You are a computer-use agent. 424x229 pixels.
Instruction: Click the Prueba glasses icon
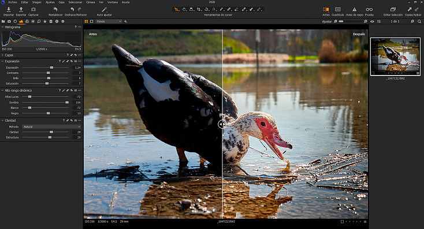(369, 9)
